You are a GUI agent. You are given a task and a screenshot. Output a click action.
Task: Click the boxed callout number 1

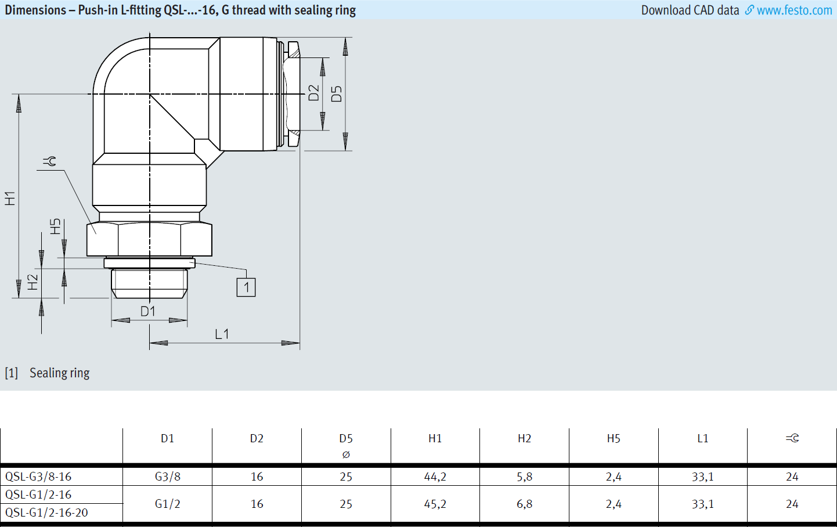(246, 287)
